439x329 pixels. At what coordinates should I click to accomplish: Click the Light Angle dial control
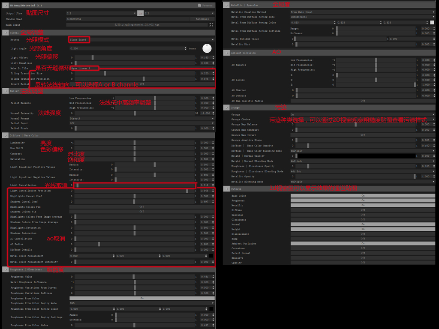click(x=207, y=48)
